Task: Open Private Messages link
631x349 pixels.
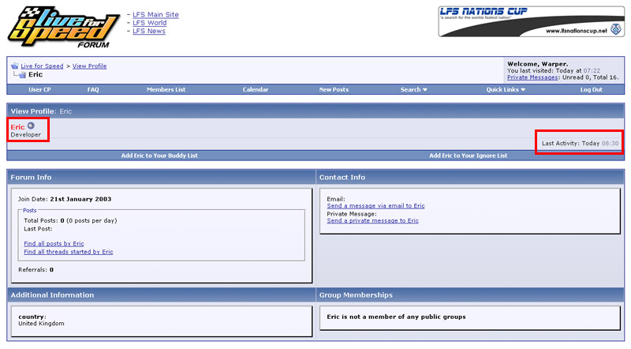Action: tap(532, 77)
